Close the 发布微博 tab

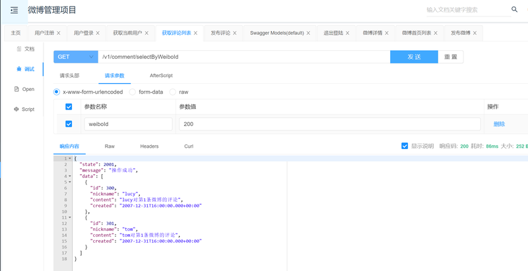[475, 33]
